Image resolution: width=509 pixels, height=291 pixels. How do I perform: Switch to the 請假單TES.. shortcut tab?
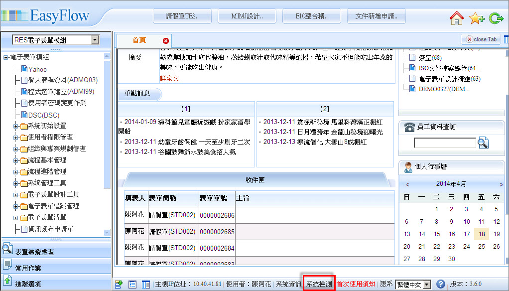point(182,16)
